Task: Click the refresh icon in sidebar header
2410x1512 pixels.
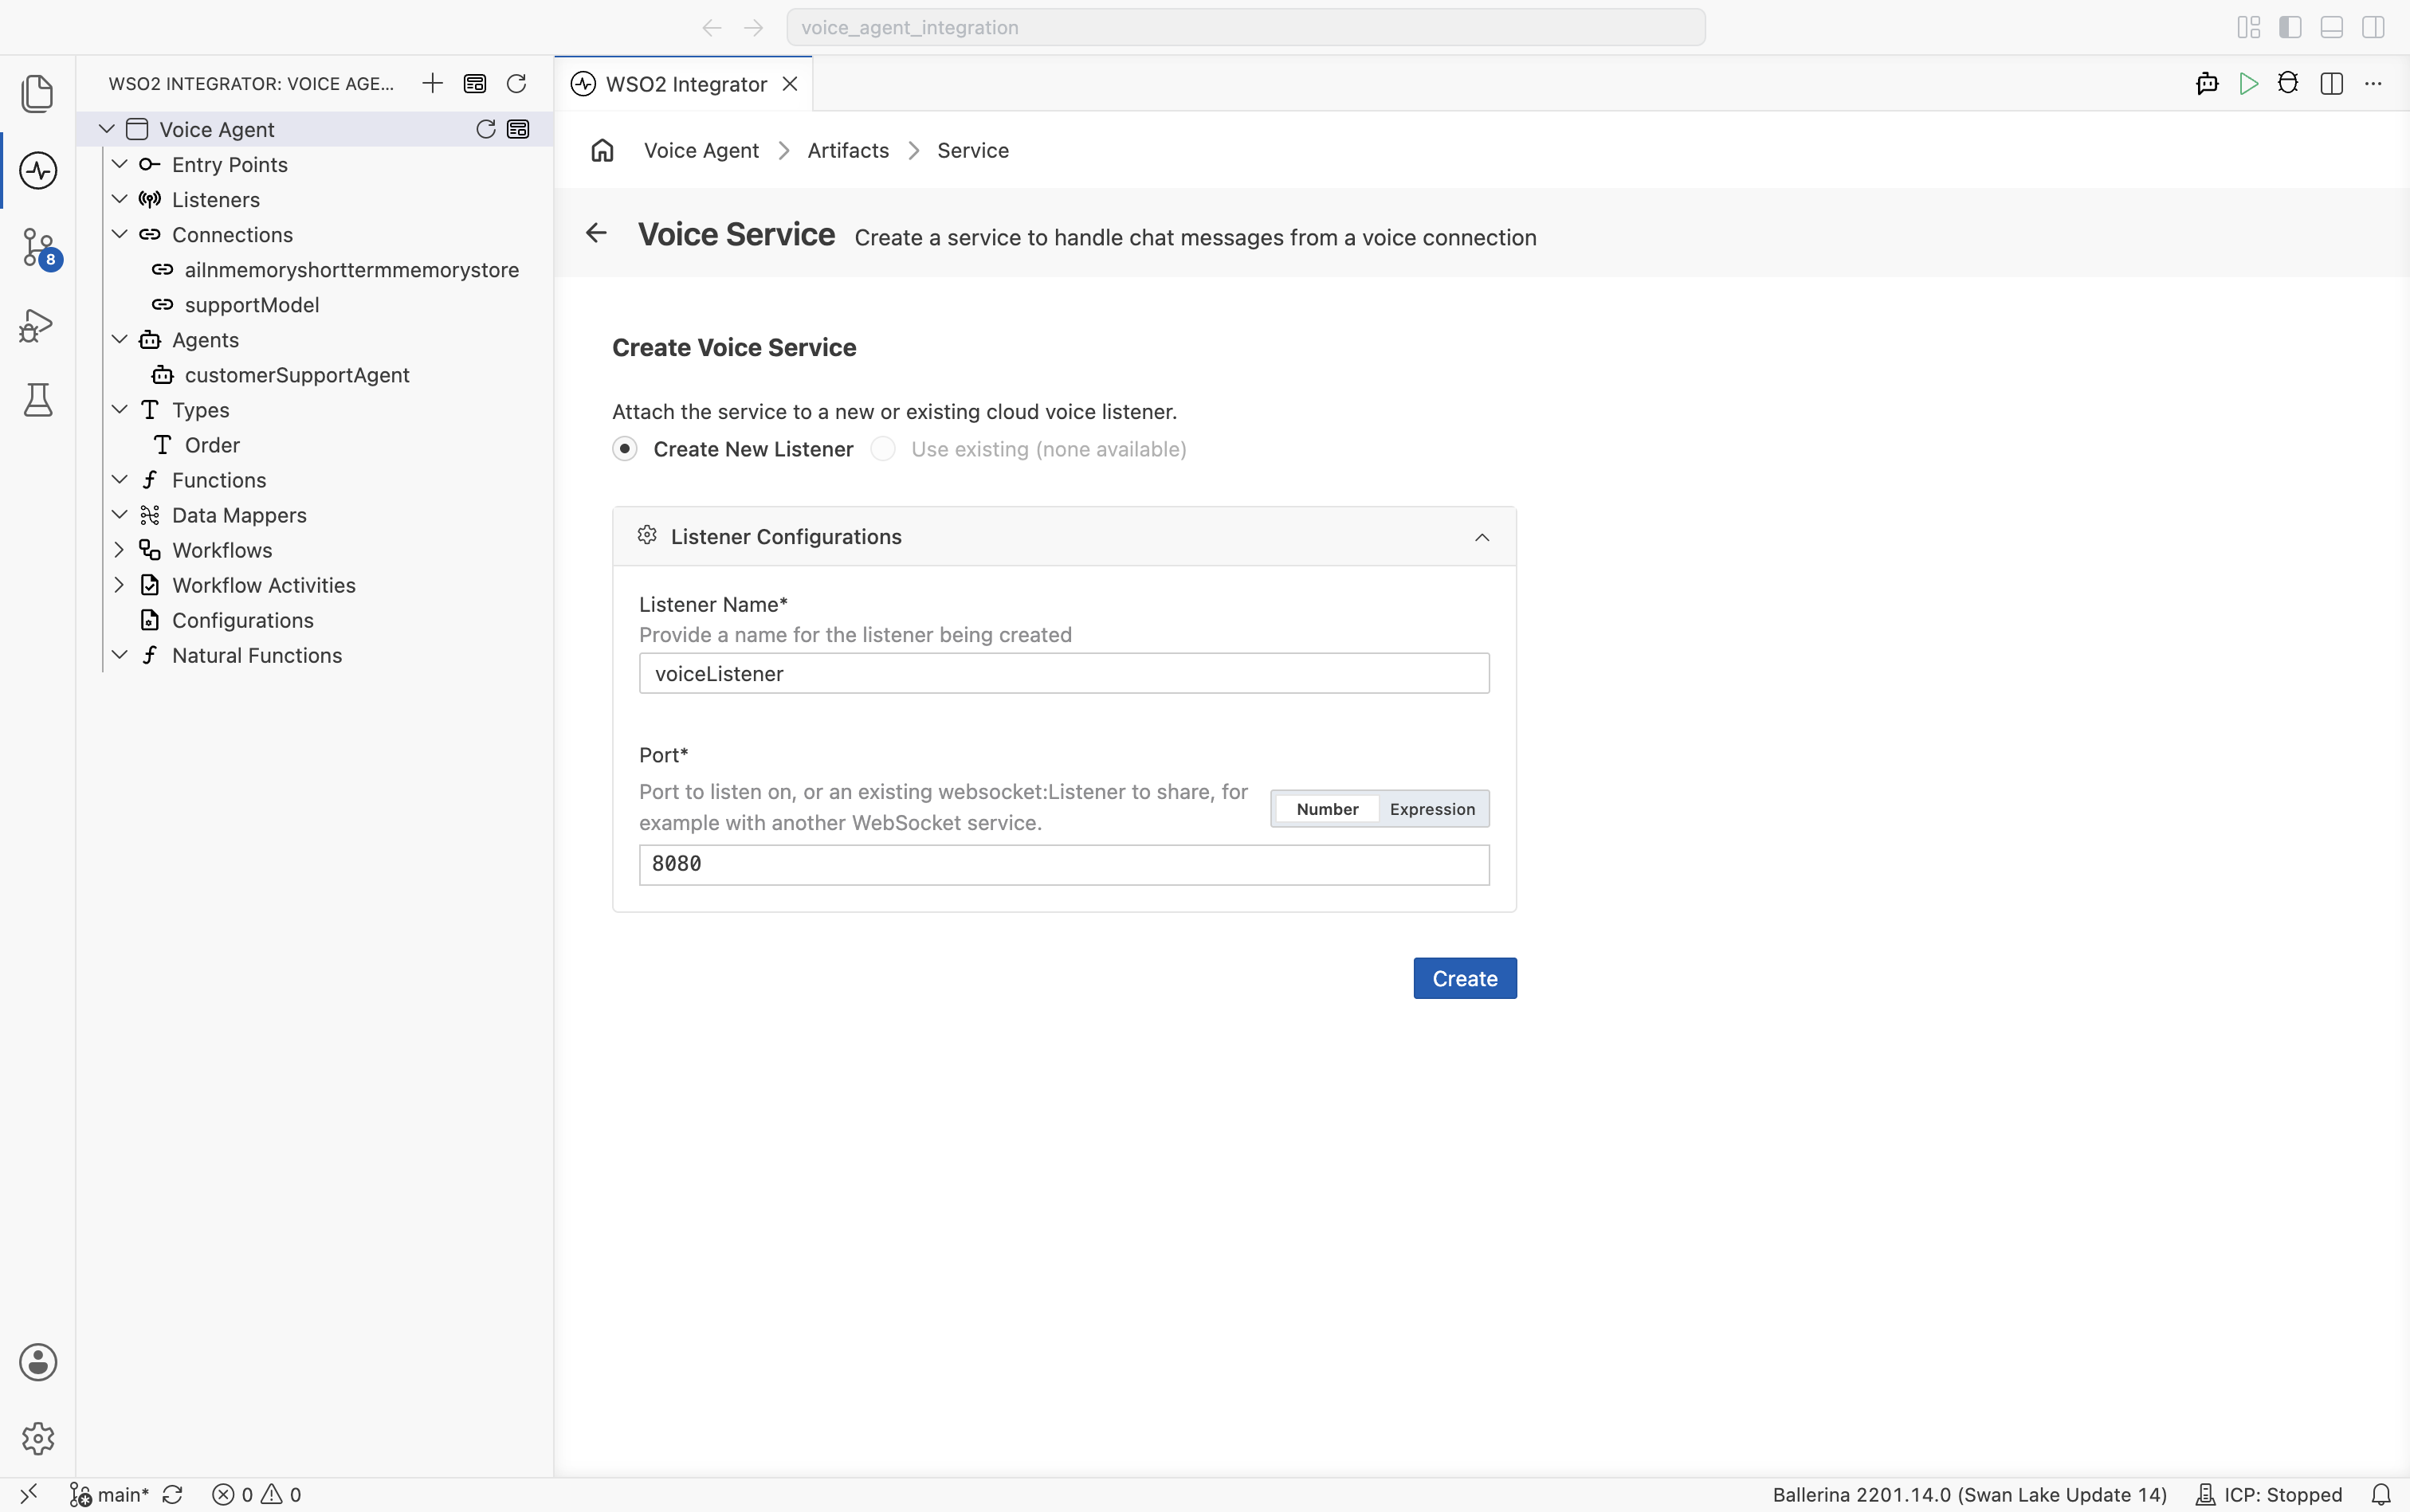Action: point(516,83)
